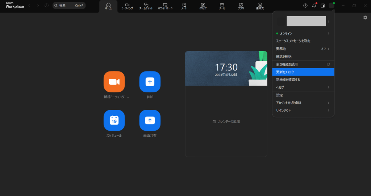Click the orange New Meeting camera icon
Viewport: 371px width, 196px height.
coord(114,82)
